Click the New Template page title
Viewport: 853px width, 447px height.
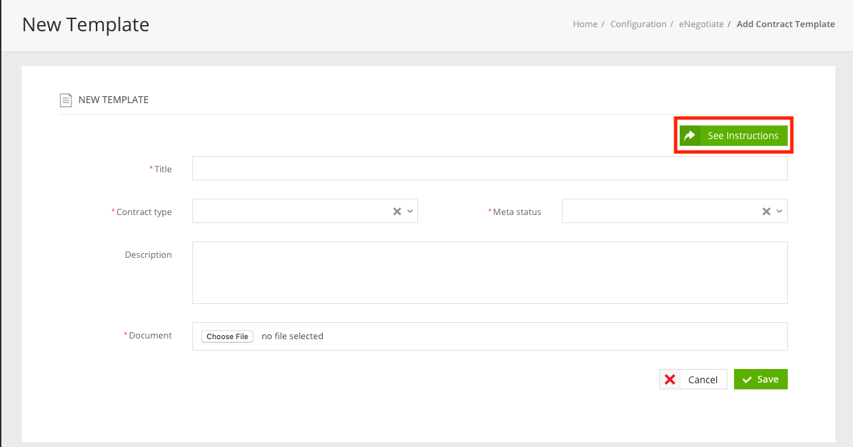(x=86, y=24)
